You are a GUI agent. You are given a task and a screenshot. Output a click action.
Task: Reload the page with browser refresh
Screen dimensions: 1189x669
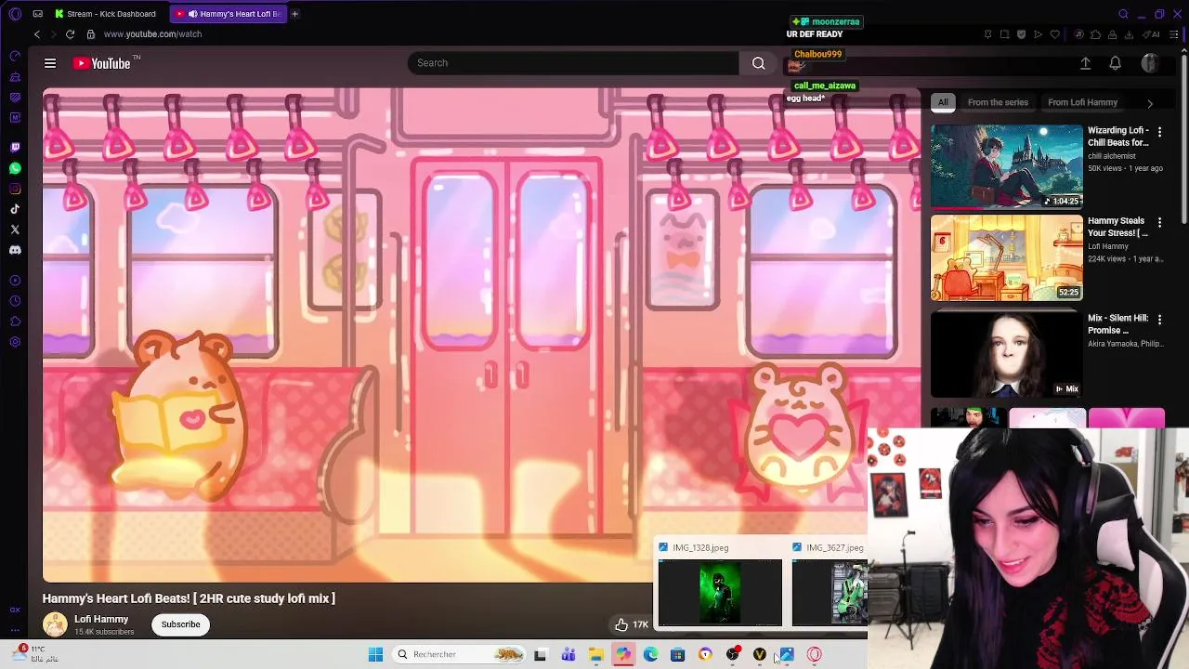click(x=70, y=34)
